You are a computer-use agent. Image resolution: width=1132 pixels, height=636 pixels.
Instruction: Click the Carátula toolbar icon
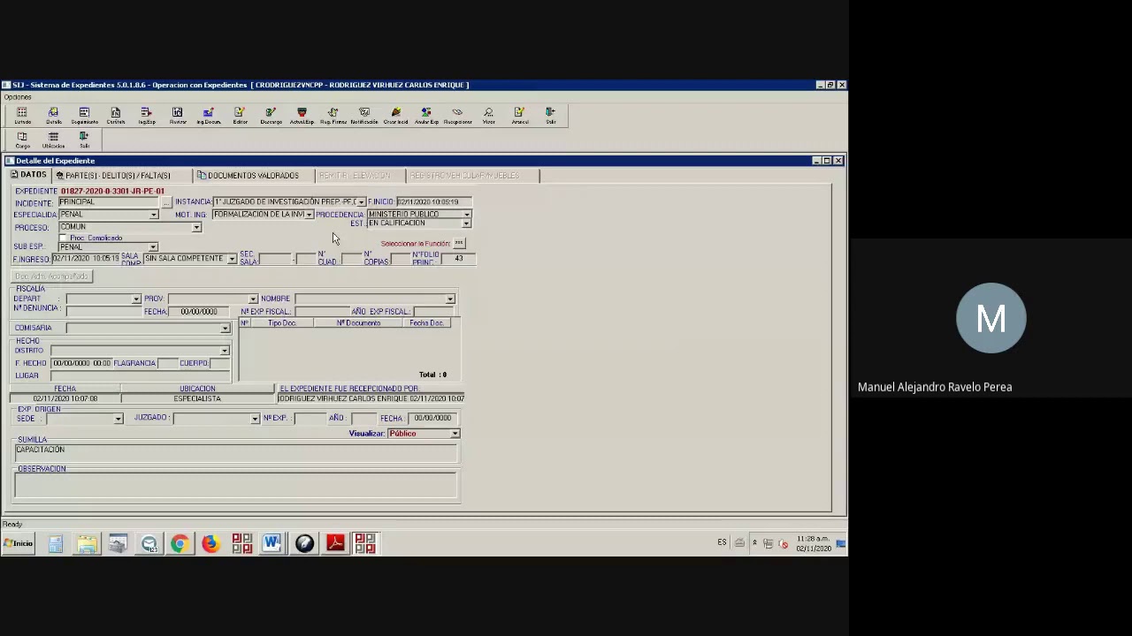click(x=115, y=116)
